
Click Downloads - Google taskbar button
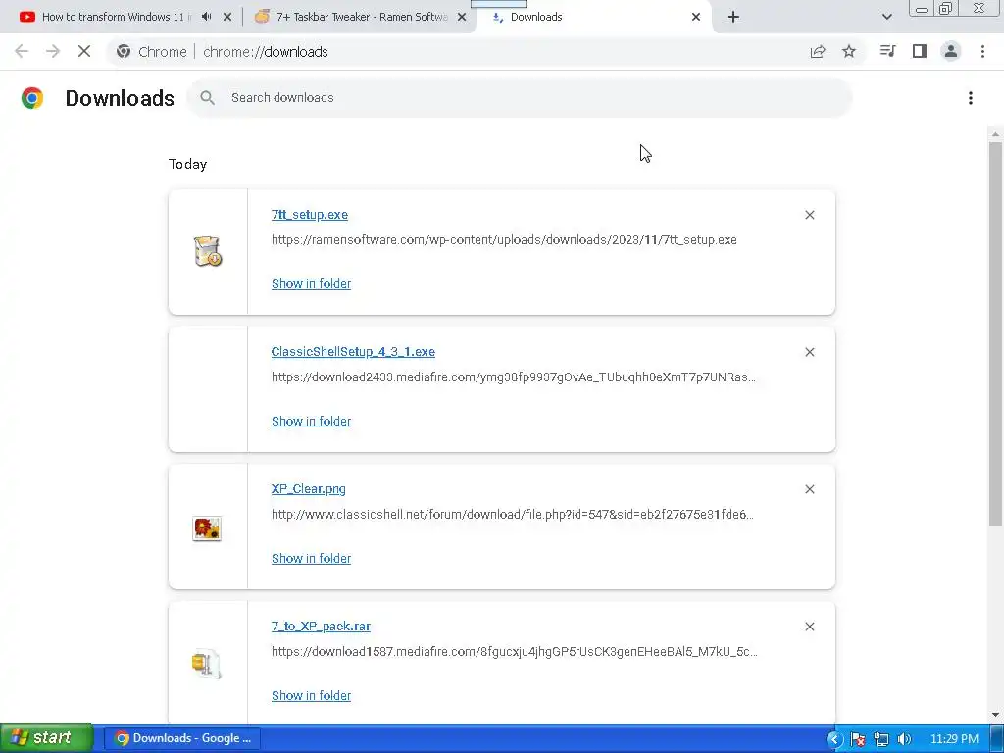pyautogui.click(x=181, y=738)
